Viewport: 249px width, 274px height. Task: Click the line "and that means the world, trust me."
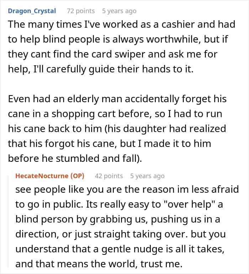[99, 264]
